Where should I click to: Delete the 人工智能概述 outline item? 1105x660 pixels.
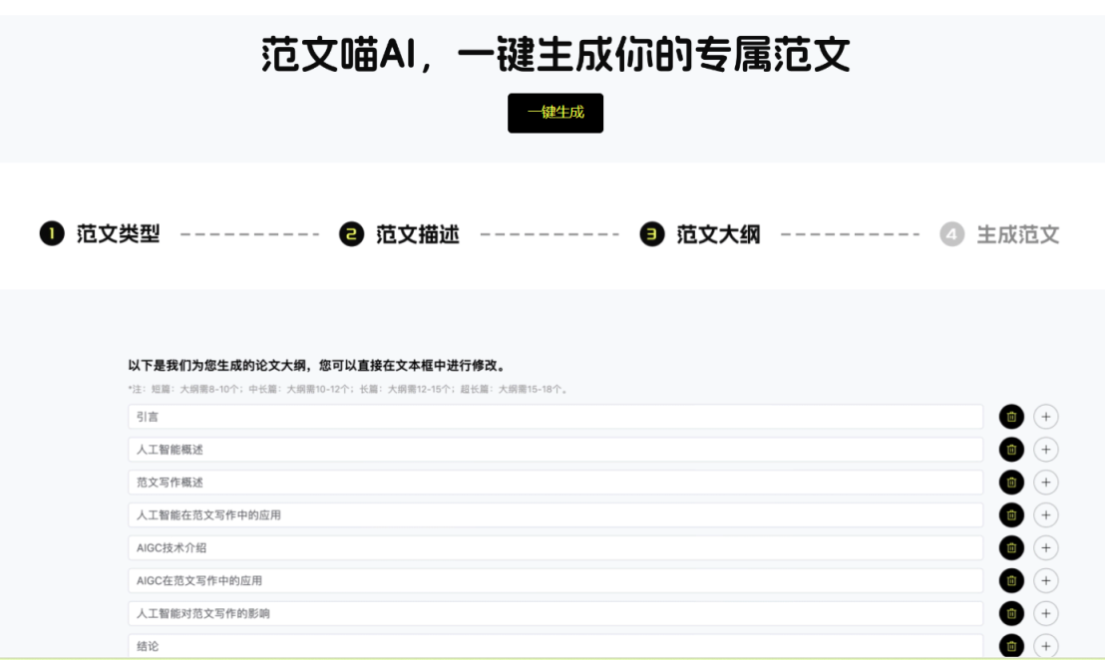pyautogui.click(x=1011, y=450)
